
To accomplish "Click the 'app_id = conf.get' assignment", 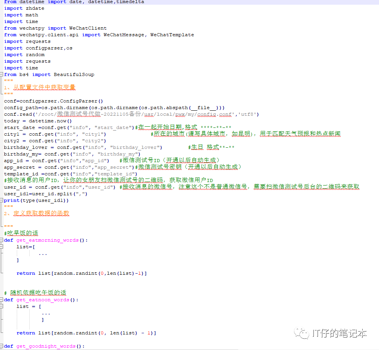I will tap(57, 161).
